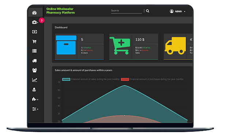Open the users group sidebar icon
This screenshot has width=226, height=138.
[x=34, y=70]
